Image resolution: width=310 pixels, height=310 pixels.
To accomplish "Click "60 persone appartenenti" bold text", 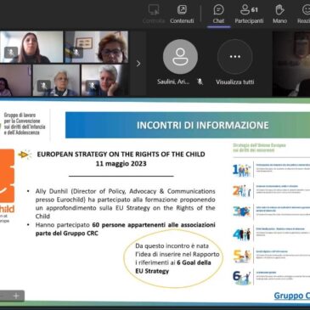I will [129, 225].
